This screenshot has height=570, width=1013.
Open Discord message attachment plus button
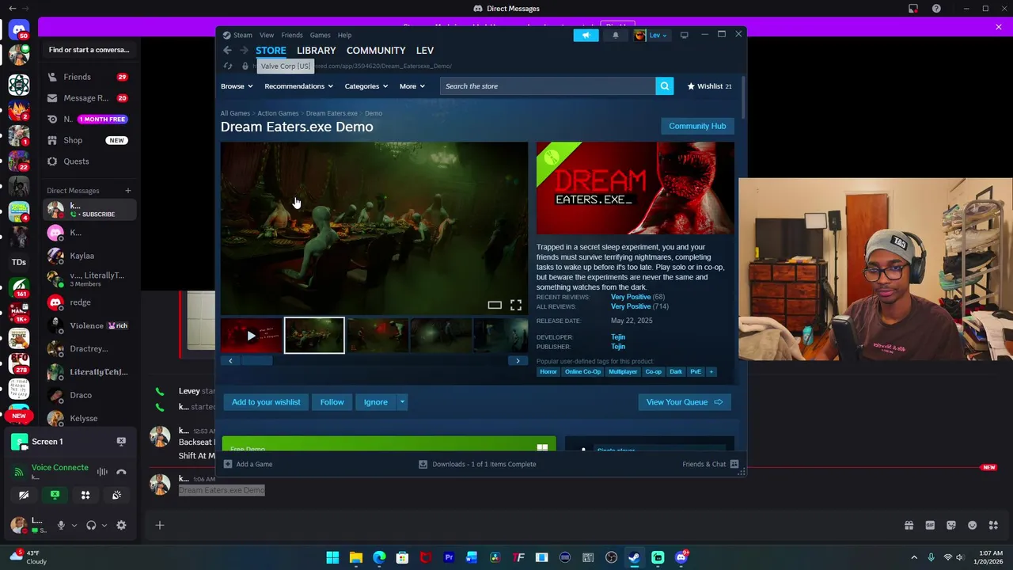point(159,525)
